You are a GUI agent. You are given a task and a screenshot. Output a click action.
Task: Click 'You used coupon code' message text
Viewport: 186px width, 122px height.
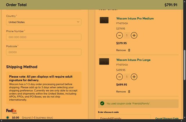click(x=128, y=103)
